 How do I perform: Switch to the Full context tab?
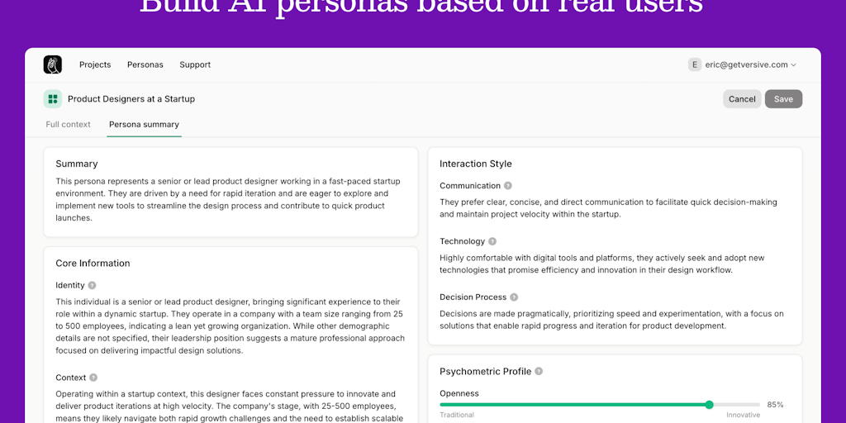(69, 125)
